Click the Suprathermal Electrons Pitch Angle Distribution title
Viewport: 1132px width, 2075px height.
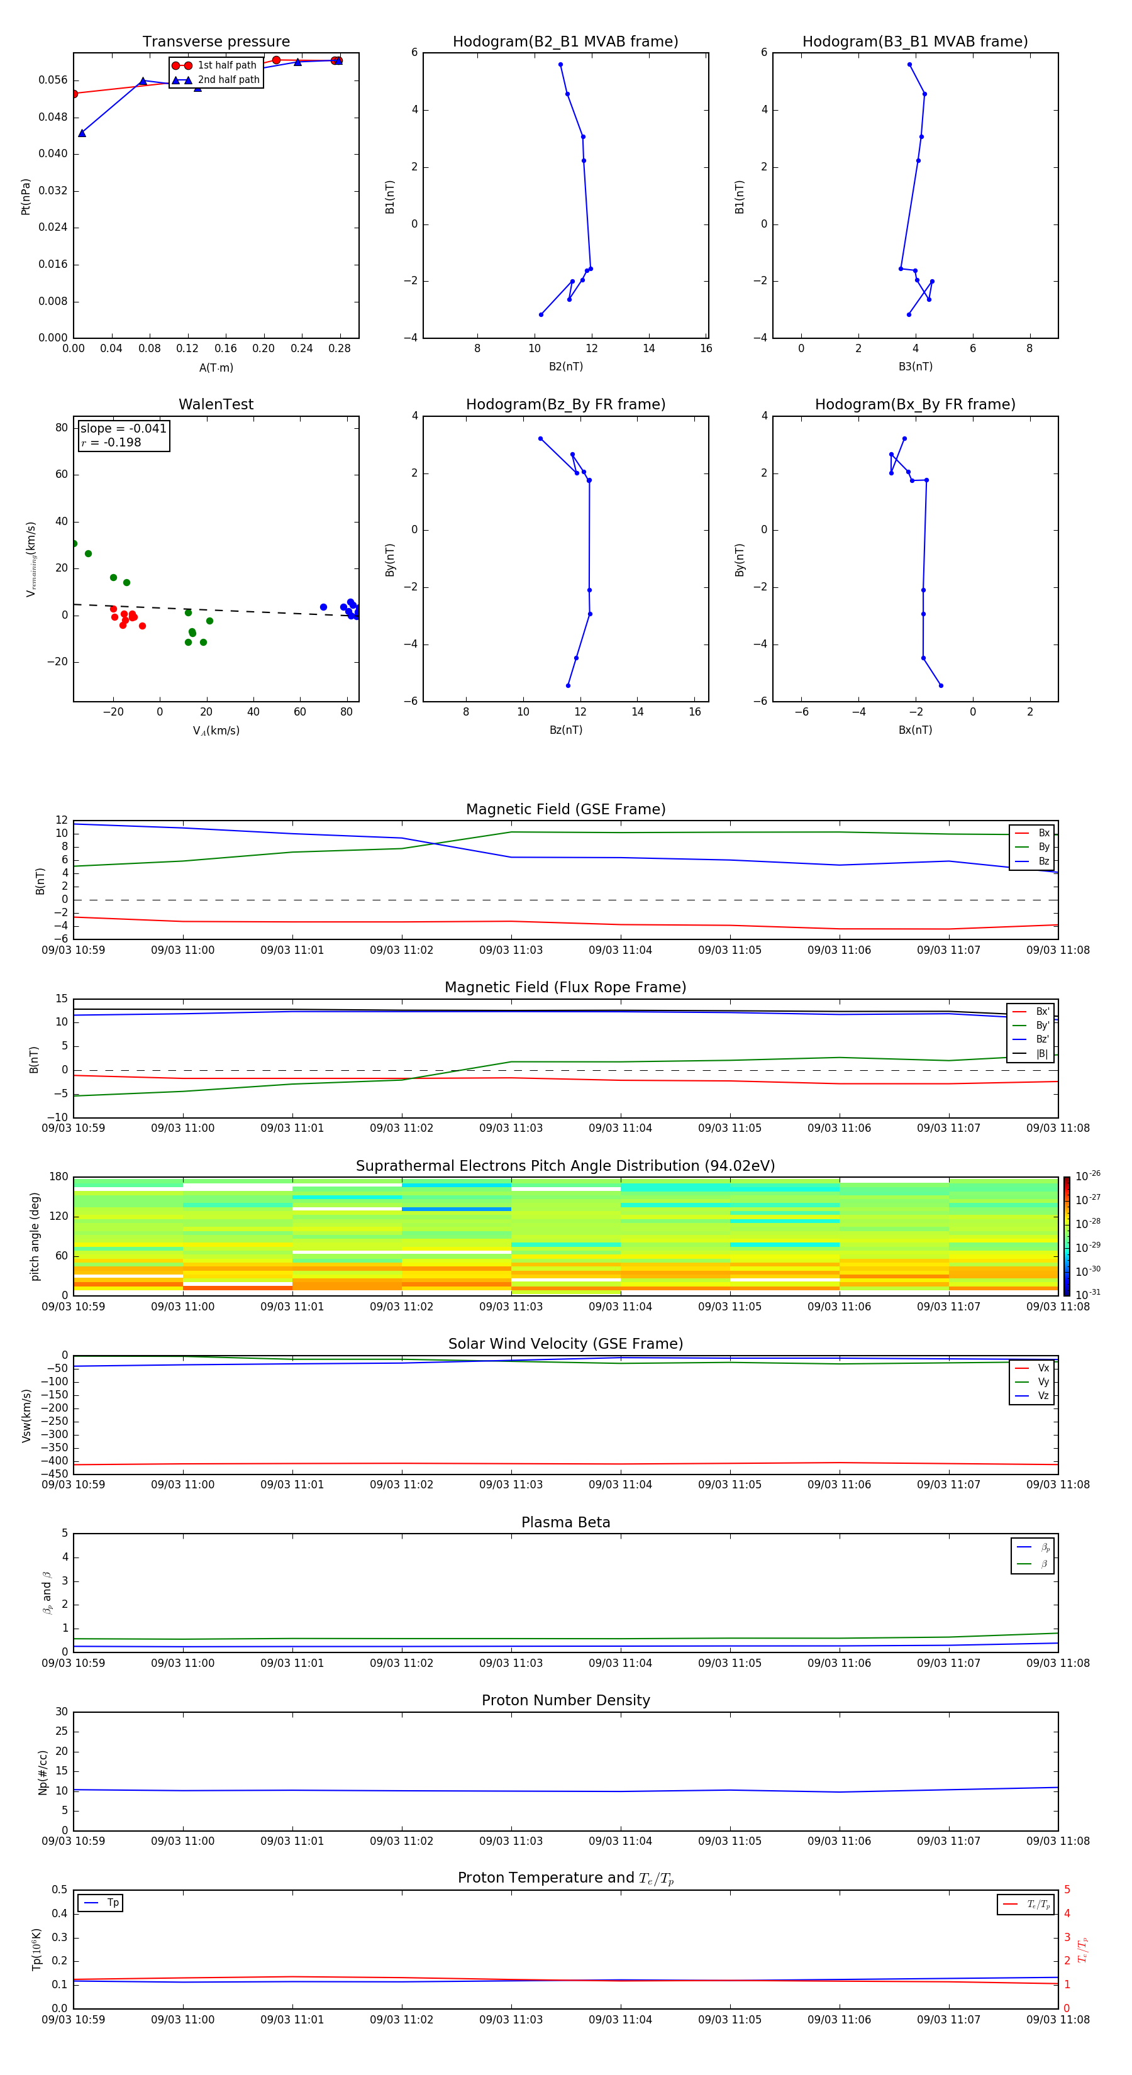(565, 1166)
